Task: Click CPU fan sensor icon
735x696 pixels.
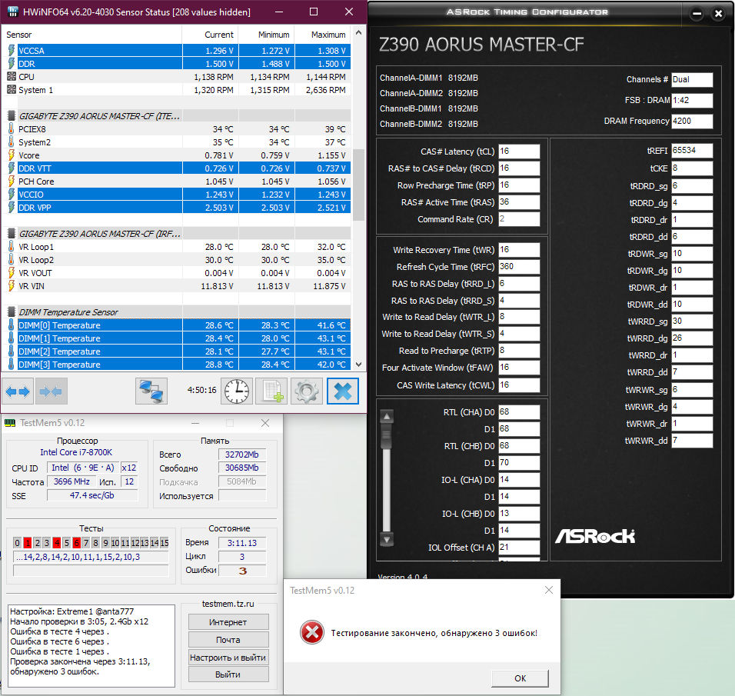Action: 12,76
